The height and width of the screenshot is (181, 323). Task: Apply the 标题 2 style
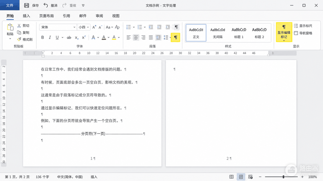[x=259, y=33]
